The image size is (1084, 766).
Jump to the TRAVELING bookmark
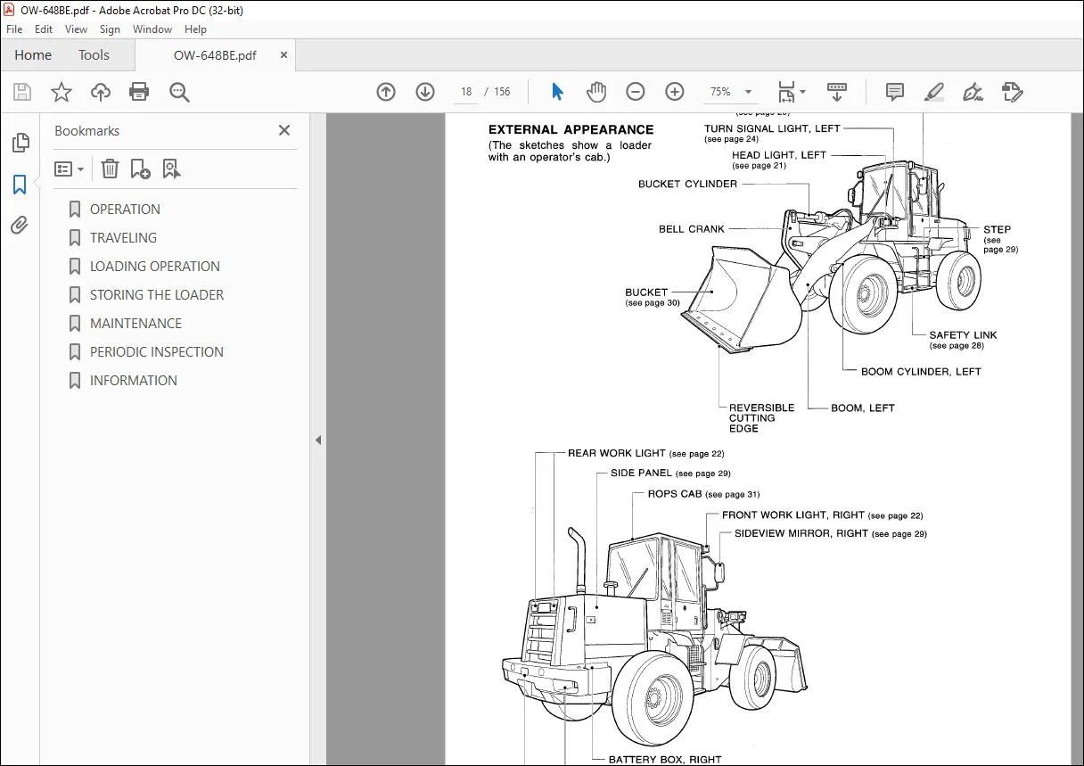click(123, 237)
